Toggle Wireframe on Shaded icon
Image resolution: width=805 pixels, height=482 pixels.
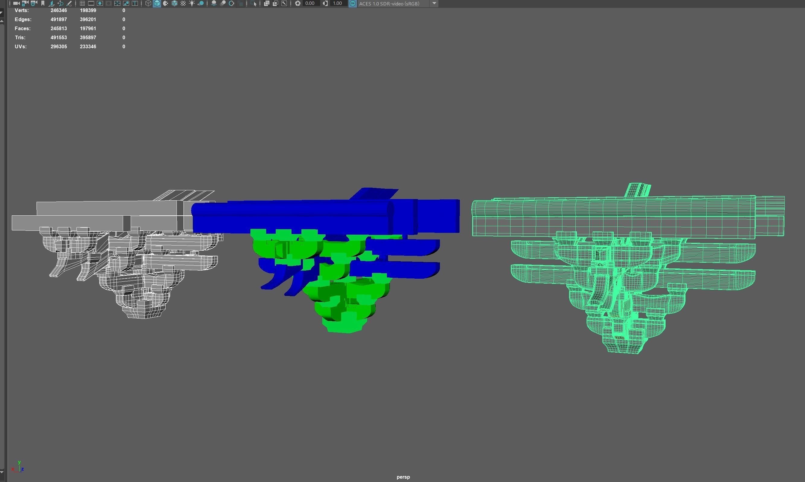point(174,4)
